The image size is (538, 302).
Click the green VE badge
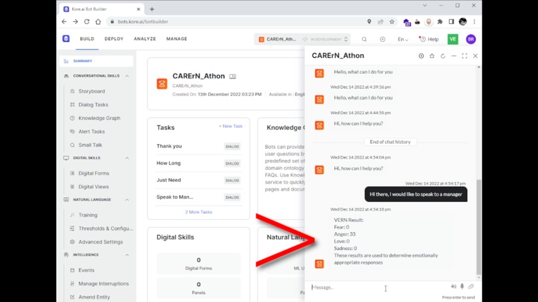click(x=453, y=39)
